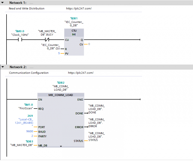
Task: Select the CTU counter block header
Action: pos(74,32)
